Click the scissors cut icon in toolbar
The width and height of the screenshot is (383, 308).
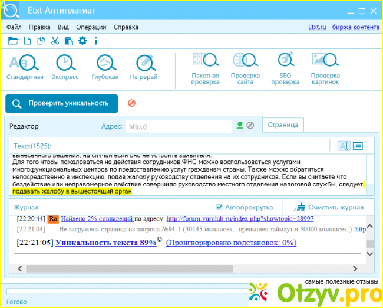[x=55, y=41]
